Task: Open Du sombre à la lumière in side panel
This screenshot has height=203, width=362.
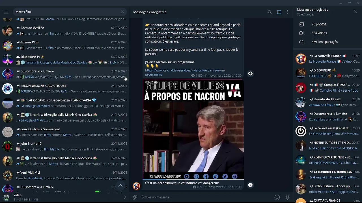Action: tap(327, 116)
